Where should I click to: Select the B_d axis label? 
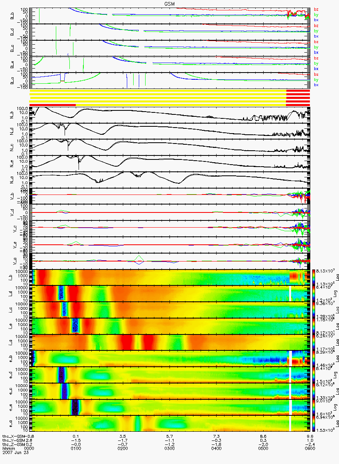click(x=12, y=32)
